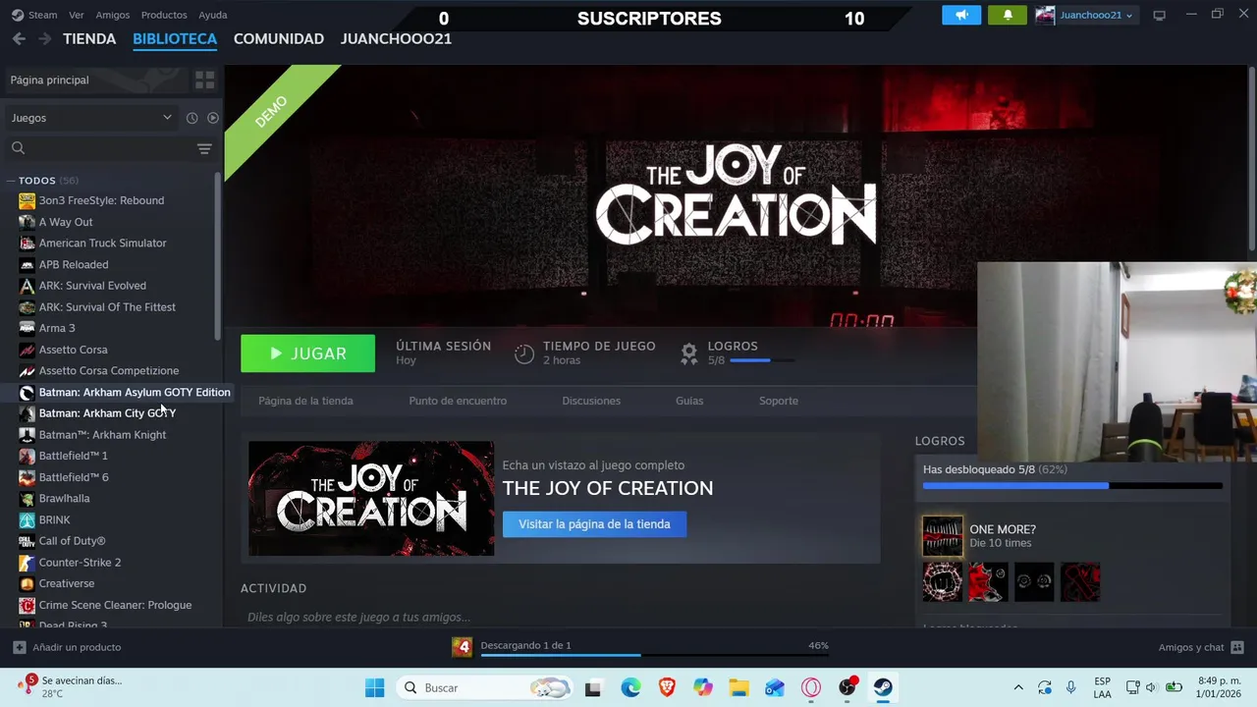This screenshot has width=1257, height=707.
Task: Open the COMUNIDAD tab
Action: (279, 39)
